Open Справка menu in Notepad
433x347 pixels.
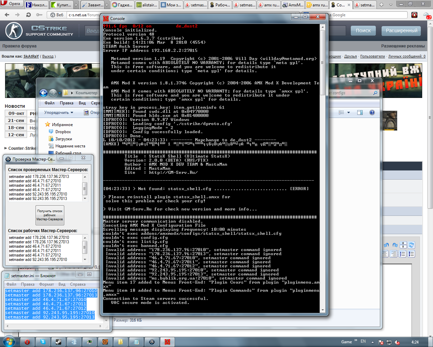[x=78, y=284]
